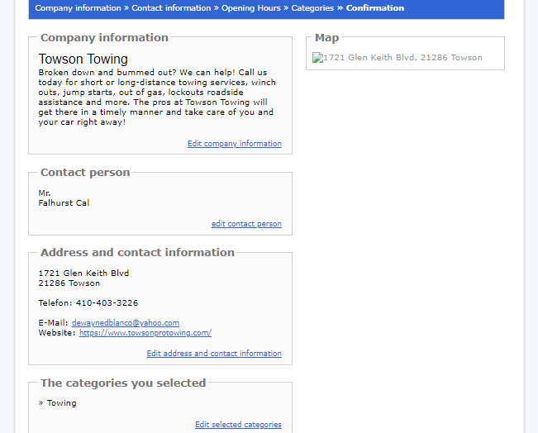
Task: Click the Company information section heading
Action: click(x=104, y=37)
